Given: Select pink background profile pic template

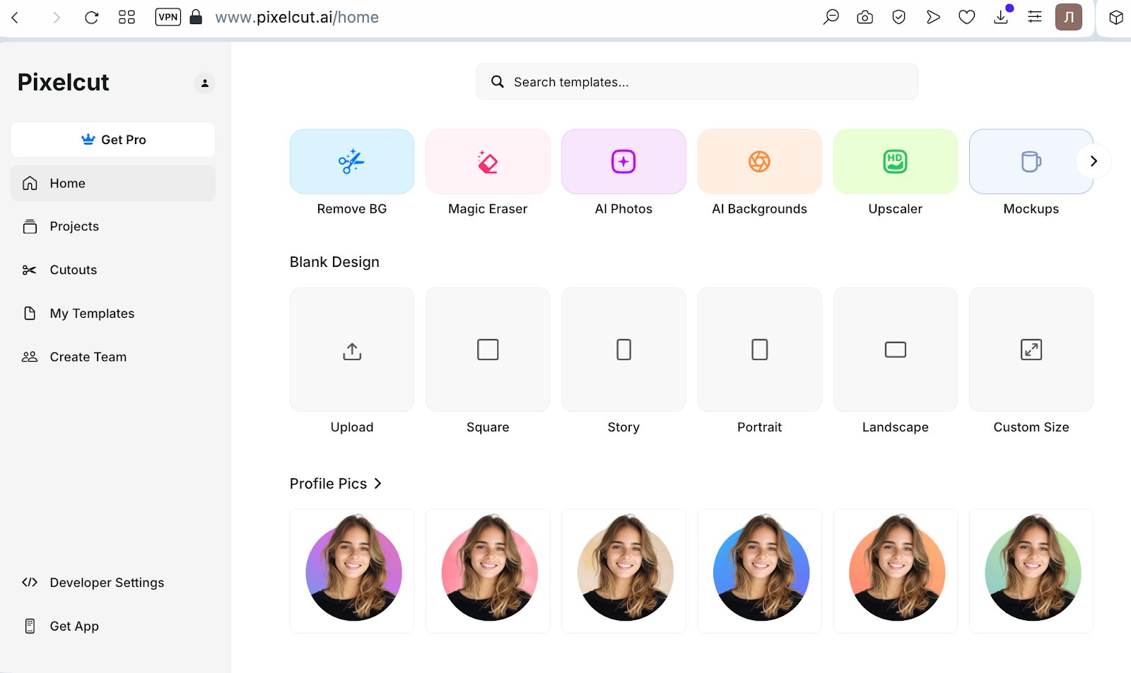Looking at the screenshot, I should point(488,571).
